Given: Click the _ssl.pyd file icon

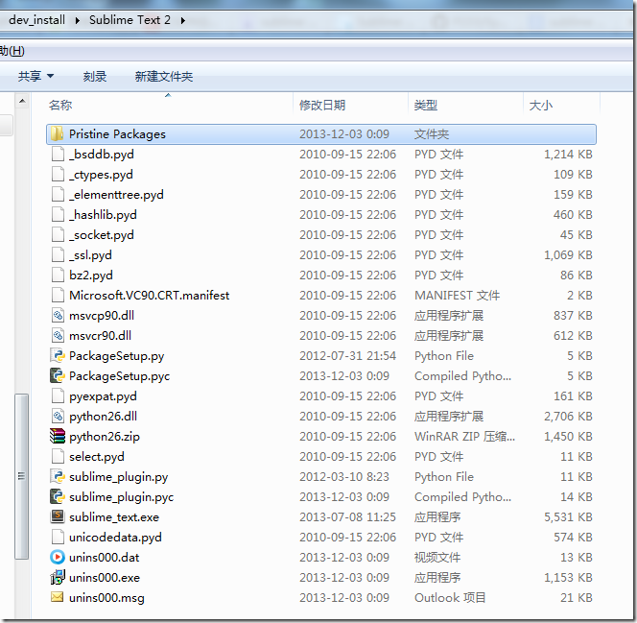Looking at the screenshot, I should point(58,254).
